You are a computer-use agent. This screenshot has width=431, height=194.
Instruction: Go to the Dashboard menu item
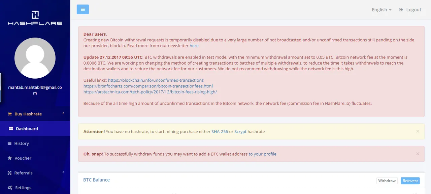click(35, 129)
